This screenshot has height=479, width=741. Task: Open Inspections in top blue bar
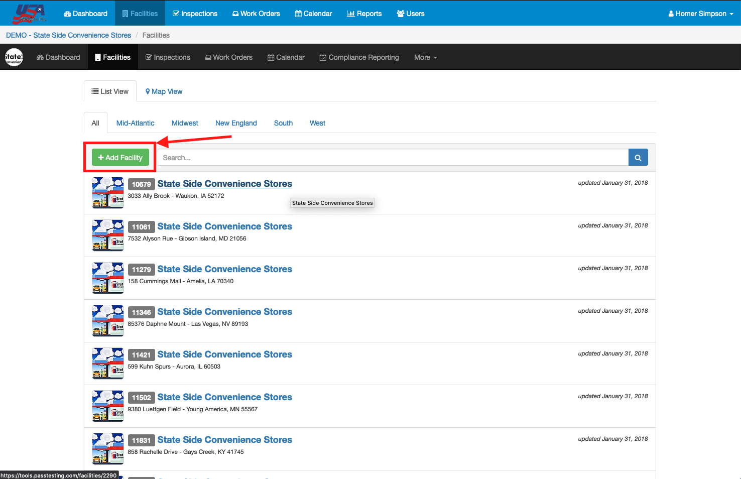[x=195, y=14]
